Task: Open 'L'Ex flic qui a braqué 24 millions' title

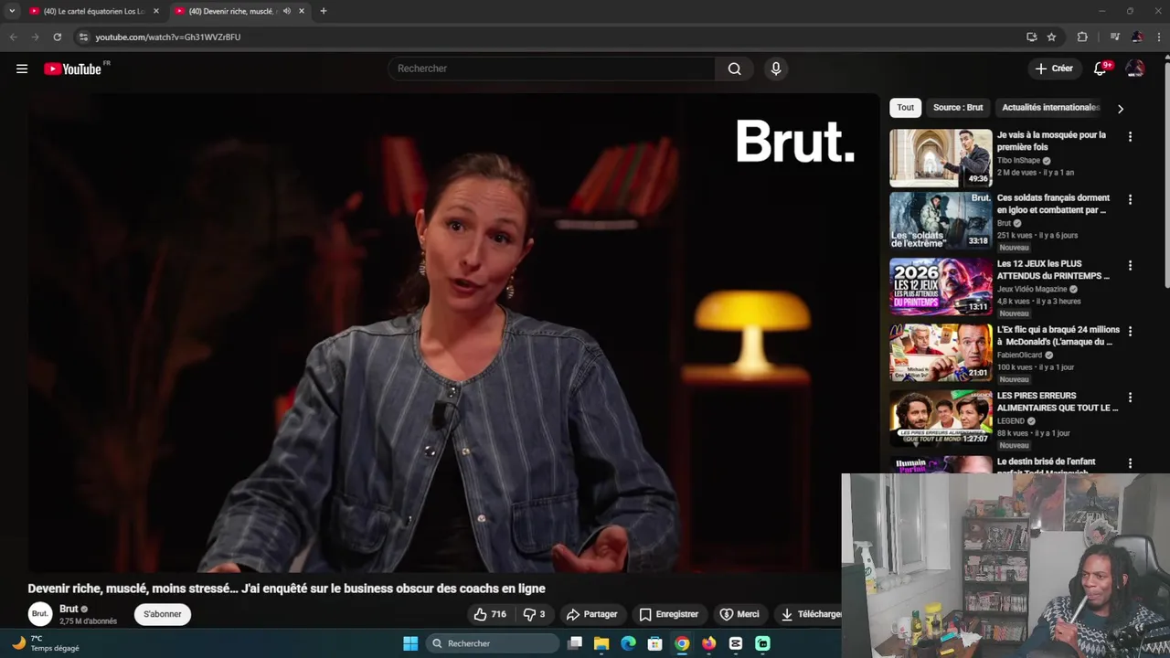Action: tap(1058, 335)
